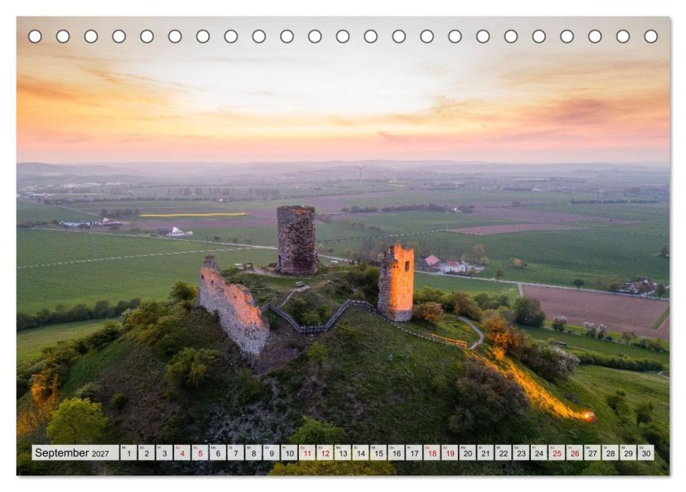Viewport: 686px width, 492px height.
Task: Click the day 14 date cell
Action: [x=361, y=453]
